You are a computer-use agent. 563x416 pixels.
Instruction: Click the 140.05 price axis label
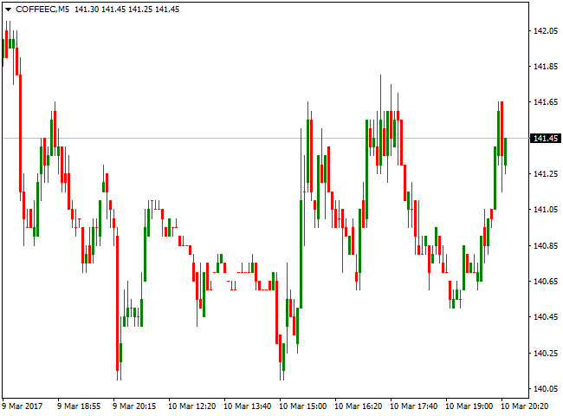pyautogui.click(x=546, y=388)
